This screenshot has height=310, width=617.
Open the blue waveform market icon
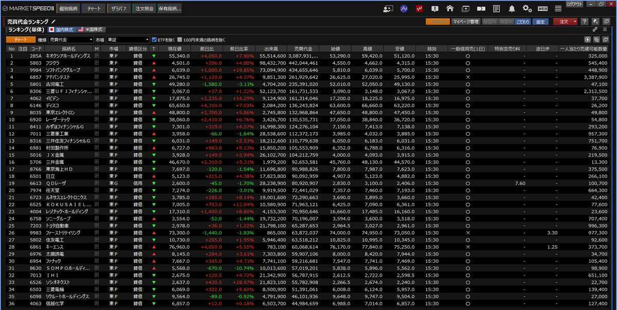404,9
